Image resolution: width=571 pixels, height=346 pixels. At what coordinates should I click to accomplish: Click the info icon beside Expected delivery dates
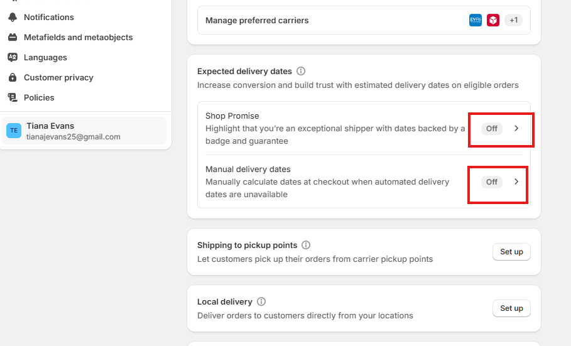301,71
